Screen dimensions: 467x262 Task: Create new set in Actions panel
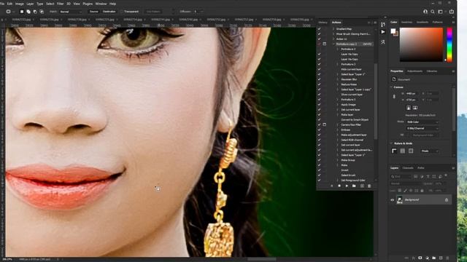click(354, 186)
